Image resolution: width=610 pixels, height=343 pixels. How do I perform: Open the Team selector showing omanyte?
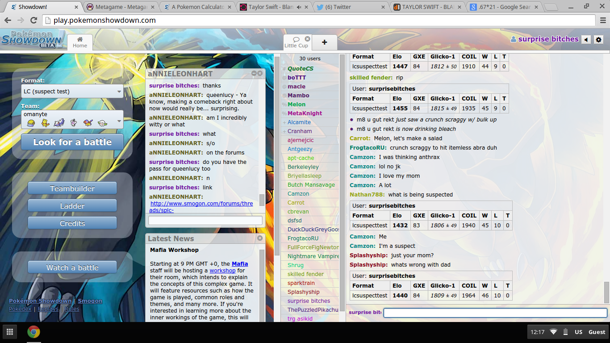[x=72, y=120]
